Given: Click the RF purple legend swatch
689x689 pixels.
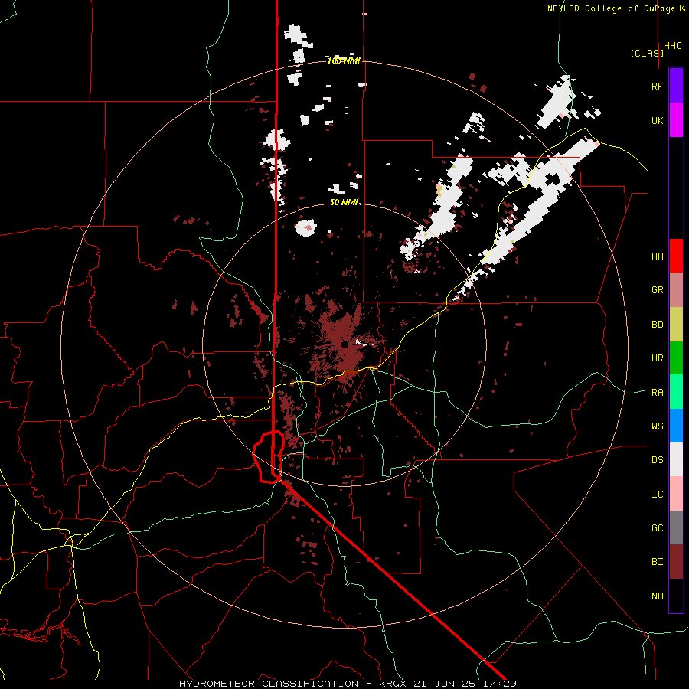Looking at the screenshot, I should click(x=676, y=86).
